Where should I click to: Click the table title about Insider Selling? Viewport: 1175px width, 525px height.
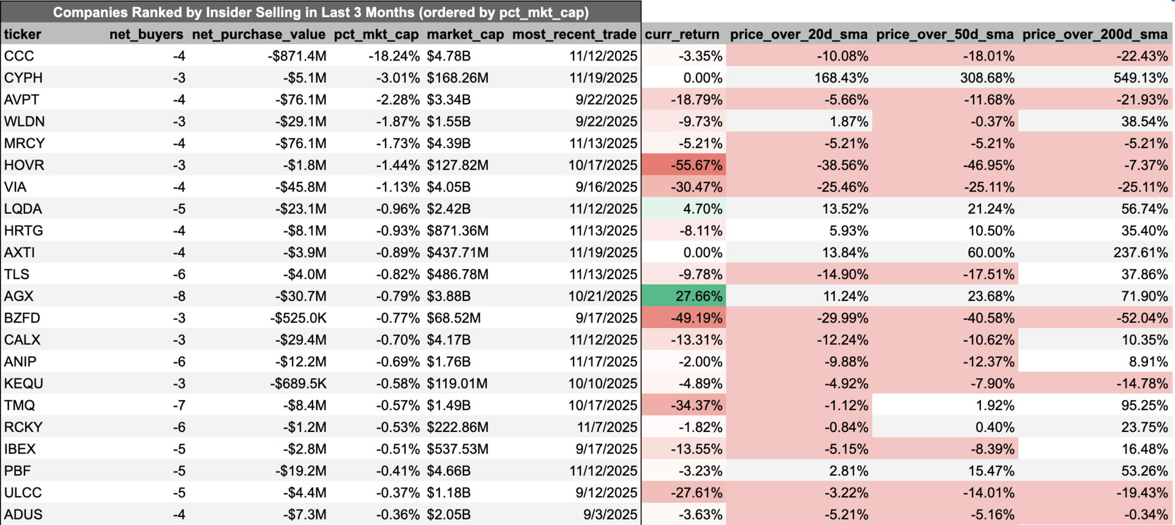coord(321,12)
